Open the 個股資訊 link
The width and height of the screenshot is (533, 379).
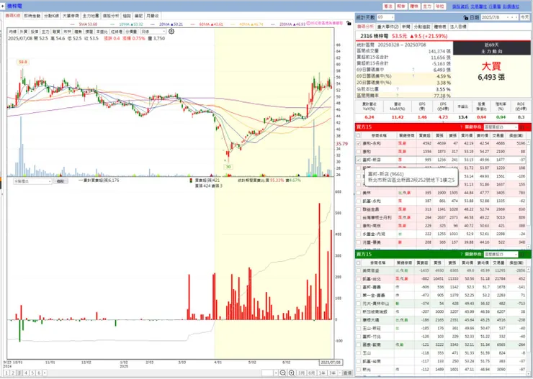pos(460,6)
